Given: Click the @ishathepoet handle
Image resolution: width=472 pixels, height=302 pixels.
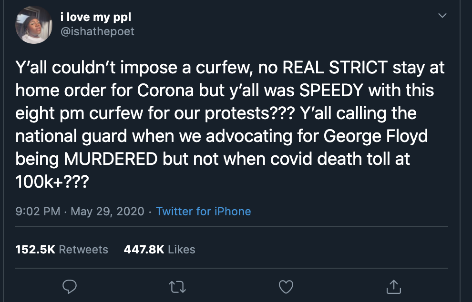Looking at the screenshot, I should (97, 31).
